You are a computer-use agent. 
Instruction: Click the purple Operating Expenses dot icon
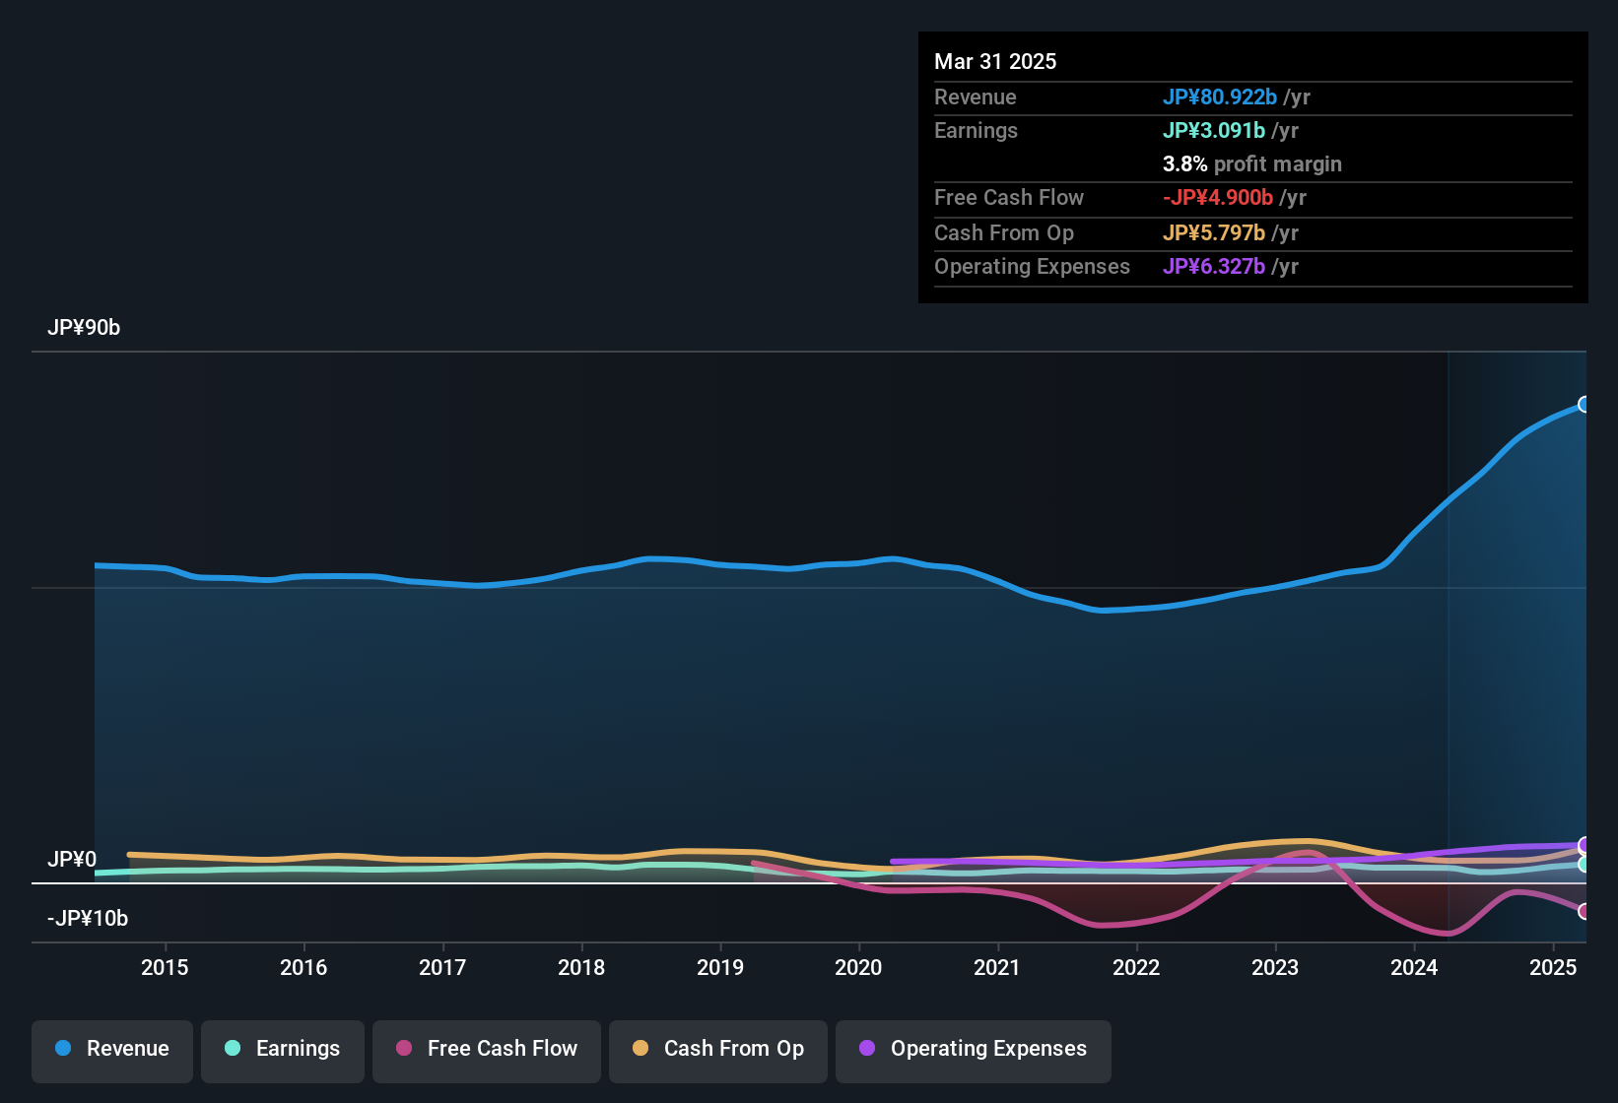coord(866,1049)
